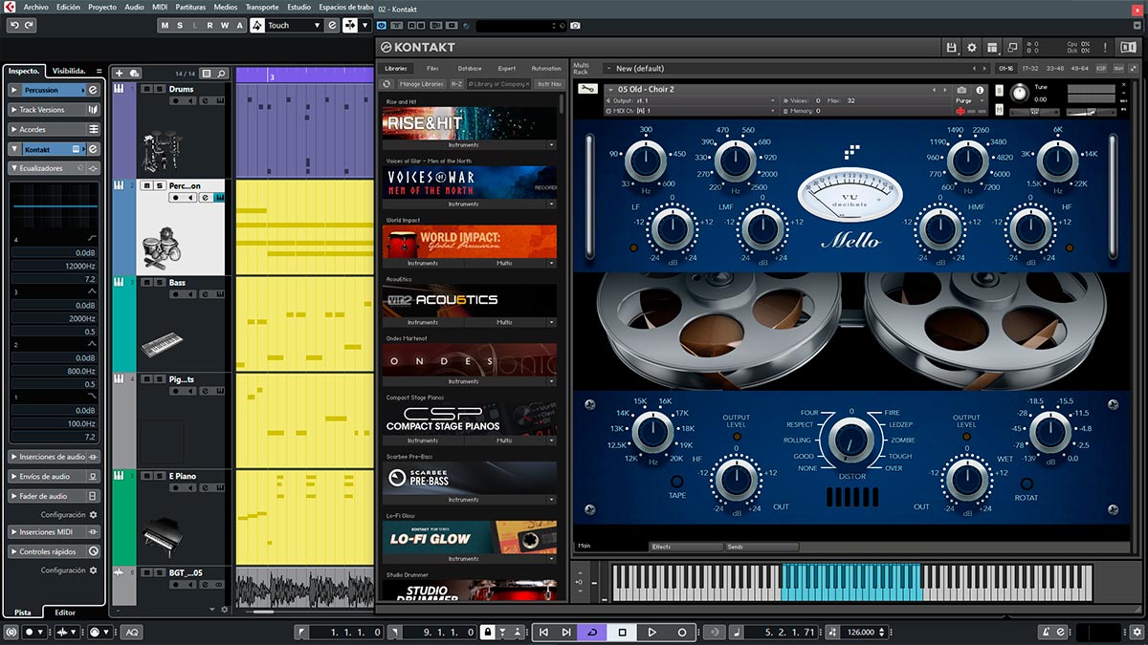
Task: Redo the action in Cubase toolbar
Action: (x=29, y=25)
